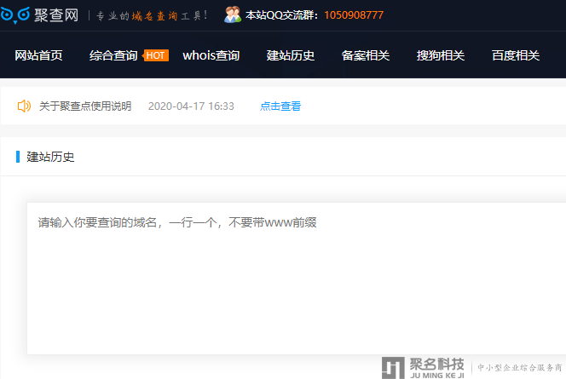Click the 建站历史 section heading
The height and width of the screenshot is (379, 566).
click(x=50, y=157)
